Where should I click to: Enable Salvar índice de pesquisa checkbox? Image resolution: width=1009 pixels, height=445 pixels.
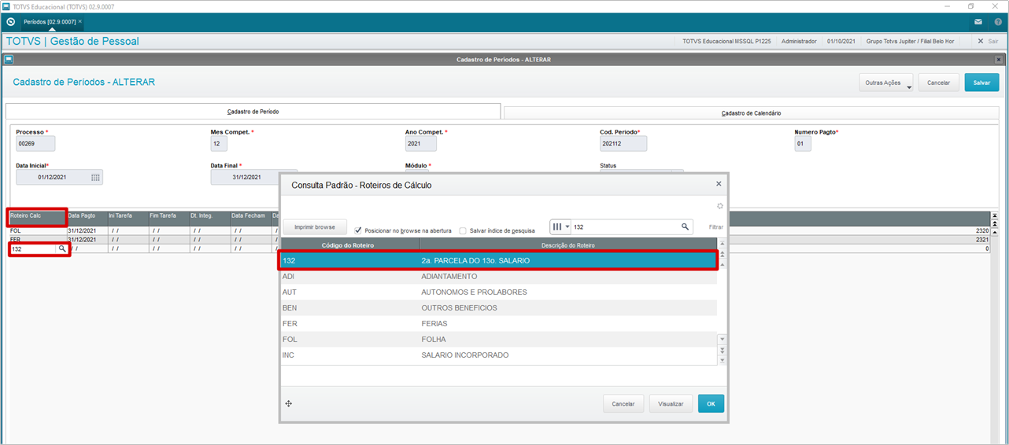[x=463, y=230]
